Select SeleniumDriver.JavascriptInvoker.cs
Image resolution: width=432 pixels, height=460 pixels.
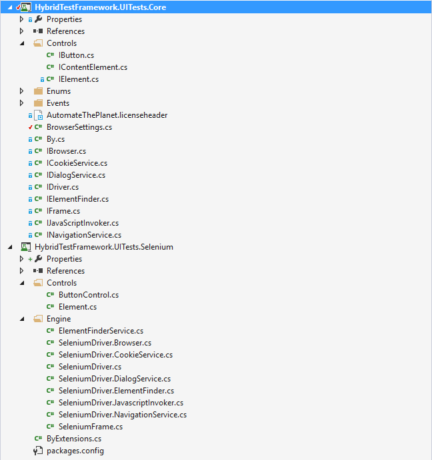pyautogui.click(x=121, y=403)
